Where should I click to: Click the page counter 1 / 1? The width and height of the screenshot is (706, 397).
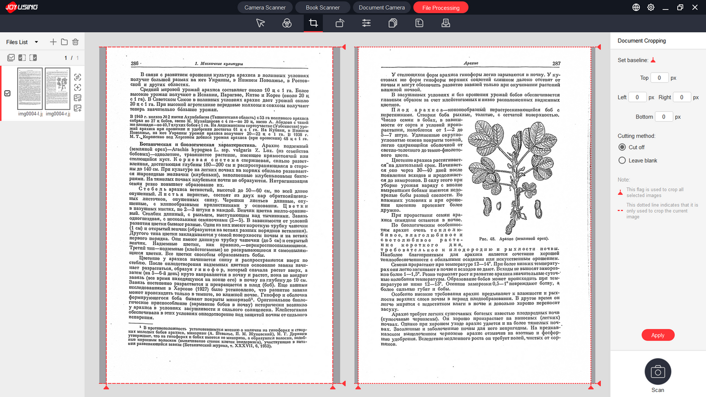(72, 59)
